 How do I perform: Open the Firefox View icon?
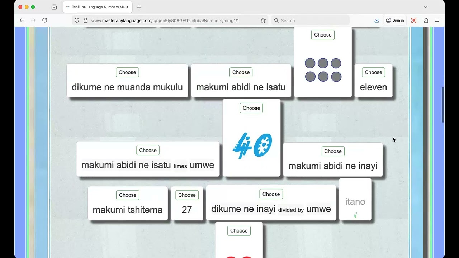tap(54, 7)
